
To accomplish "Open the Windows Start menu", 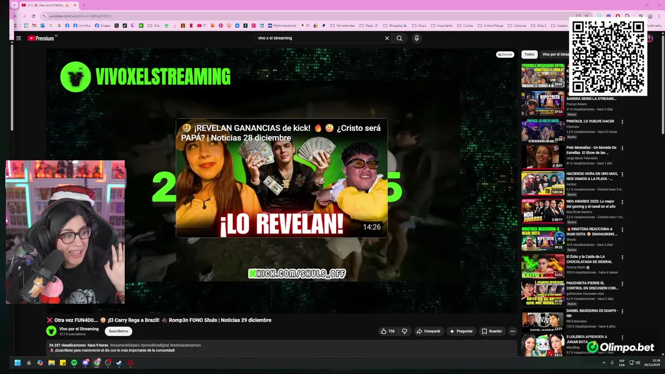I will coord(17,363).
